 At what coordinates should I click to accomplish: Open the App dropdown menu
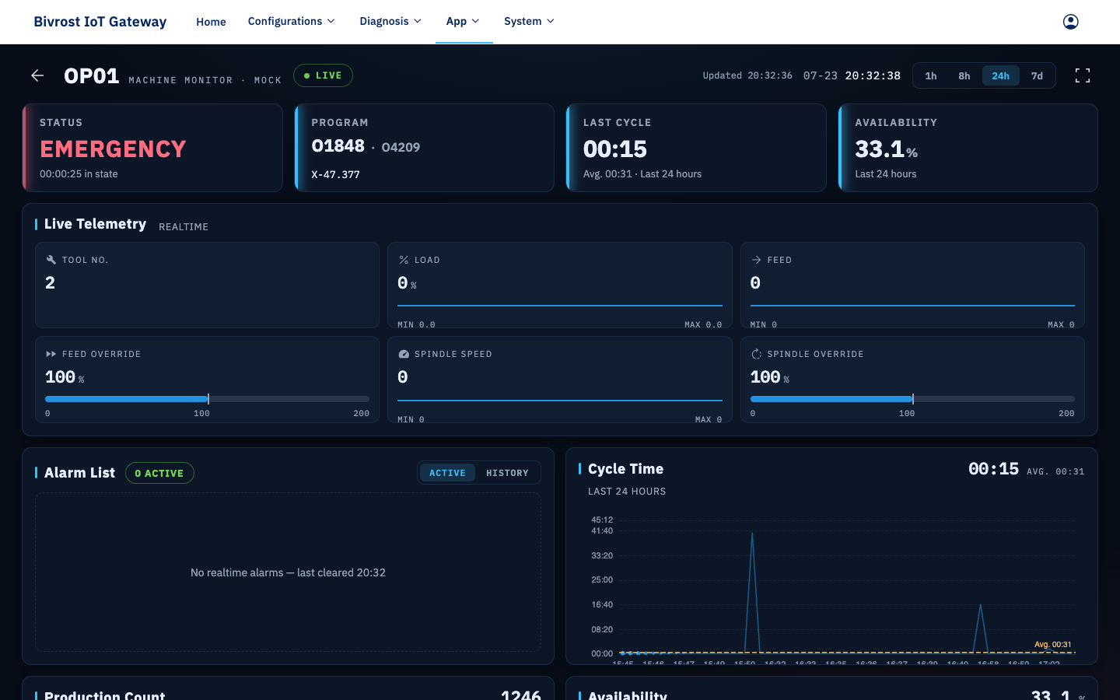pyautogui.click(x=464, y=21)
